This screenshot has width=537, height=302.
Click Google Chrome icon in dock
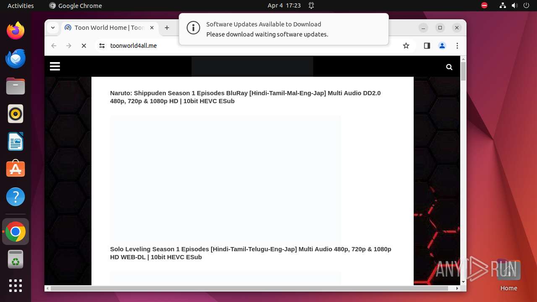pos(16,232)
